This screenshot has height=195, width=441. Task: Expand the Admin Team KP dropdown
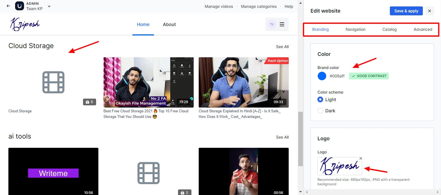coord(49,6)
